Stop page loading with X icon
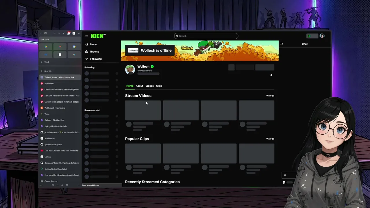This screenshot has width=370, height=208. point(64,33)
